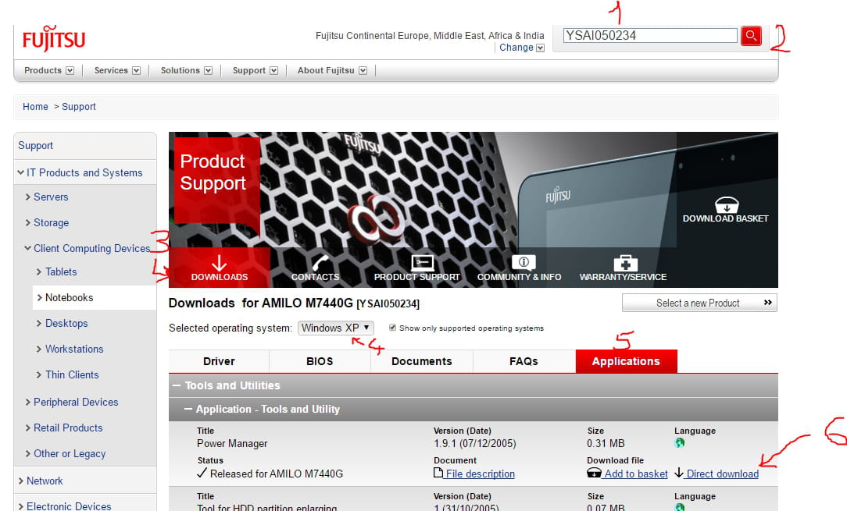Open the File description link
This screenshot has width=847, height=511.
[x=481, y=474]
